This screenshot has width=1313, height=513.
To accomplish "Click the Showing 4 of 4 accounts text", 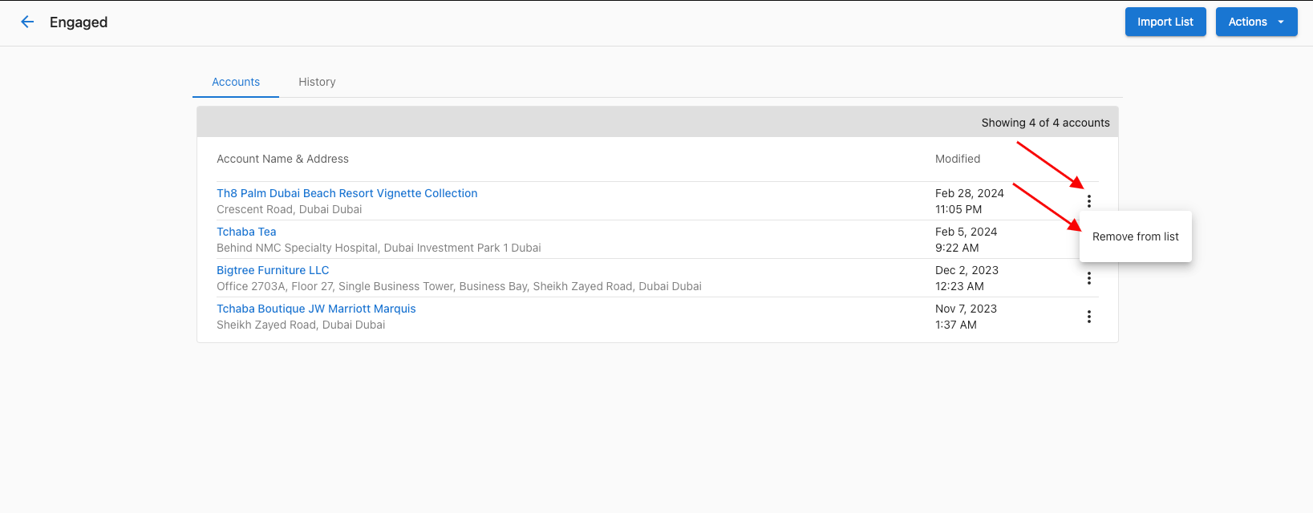I will pos(1045,123).
